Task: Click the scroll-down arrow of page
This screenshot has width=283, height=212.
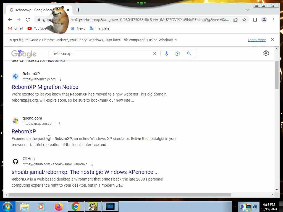Action: coord(277,190)
